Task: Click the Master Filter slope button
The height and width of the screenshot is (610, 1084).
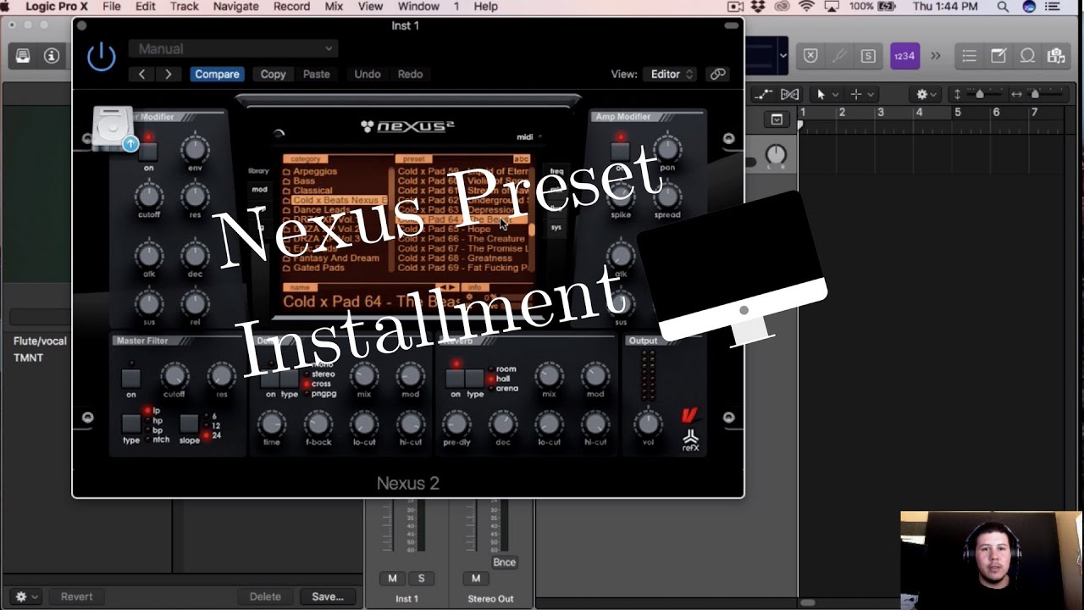Action: tap(190, 423)
